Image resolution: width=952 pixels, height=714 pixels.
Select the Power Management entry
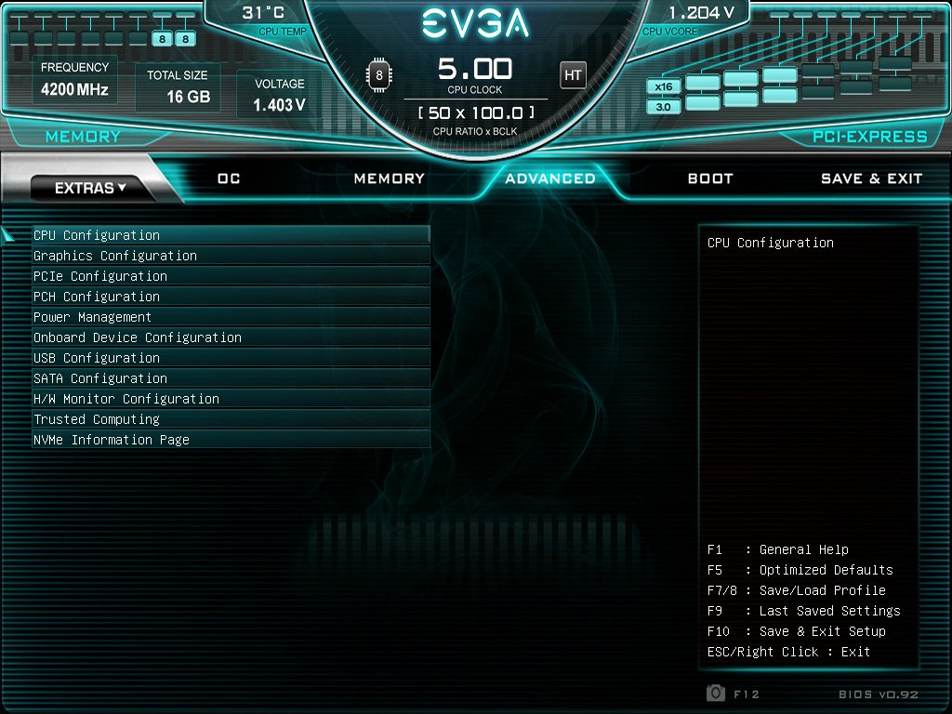click(231, 317)
